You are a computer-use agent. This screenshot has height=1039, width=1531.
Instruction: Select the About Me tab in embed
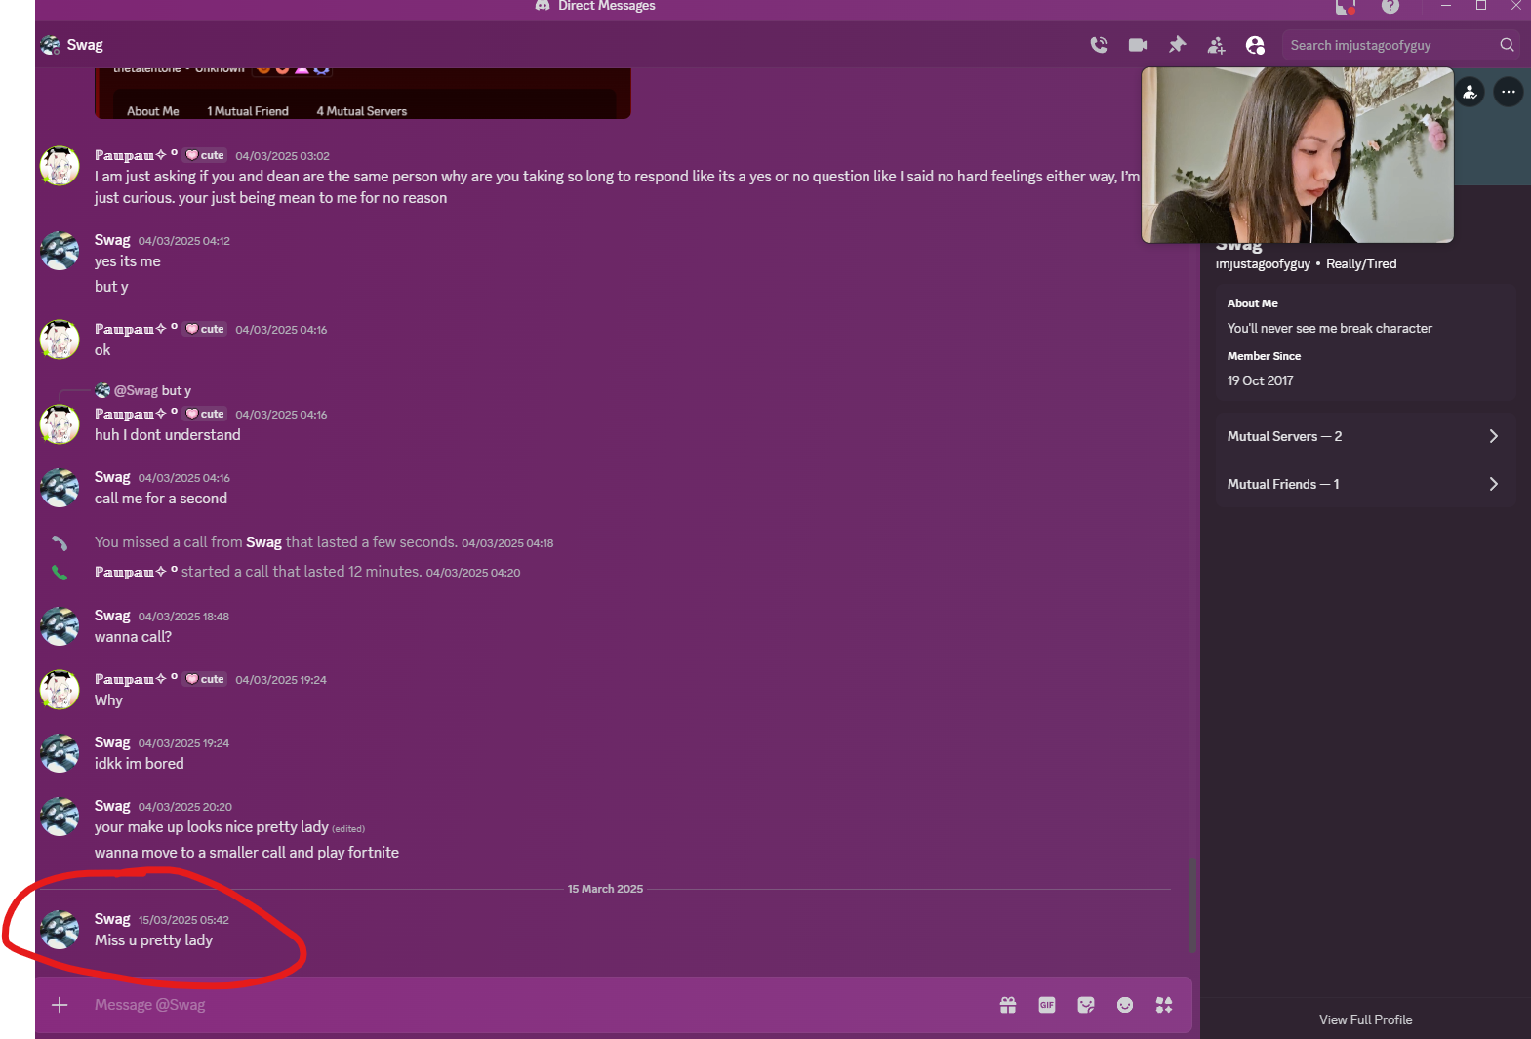pyautogui.click(x=153, y=111)
